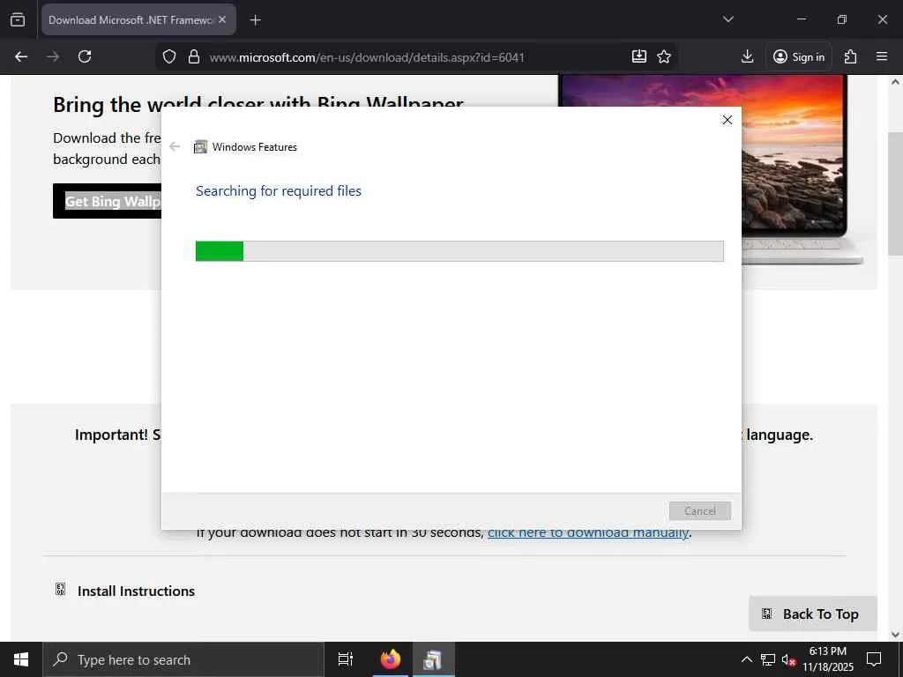
Task: Open a new browser tab
Action: coord(255,20)
